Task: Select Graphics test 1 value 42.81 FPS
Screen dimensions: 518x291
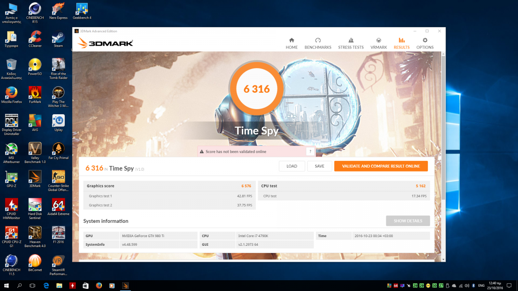Action: pyautogui.click(x=244, y=196)
